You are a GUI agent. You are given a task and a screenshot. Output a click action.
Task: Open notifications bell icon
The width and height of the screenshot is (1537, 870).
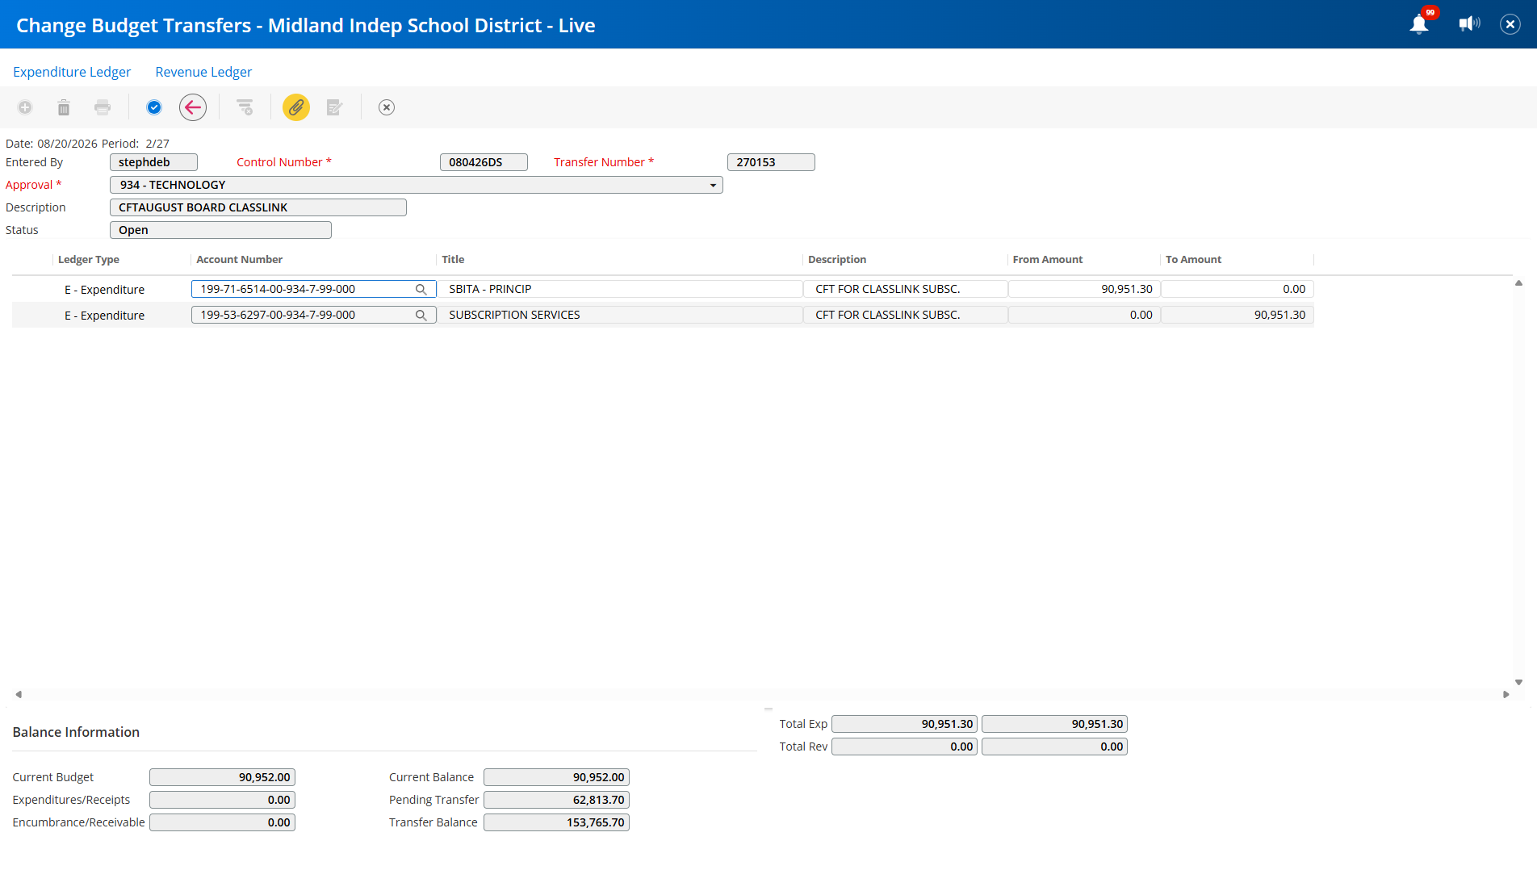(1419, 24)
